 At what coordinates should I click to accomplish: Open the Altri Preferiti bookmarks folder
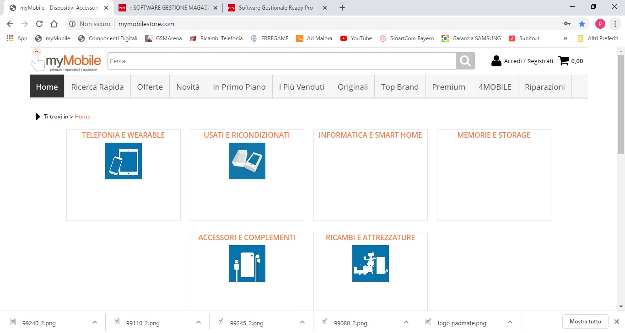[598, 38]
